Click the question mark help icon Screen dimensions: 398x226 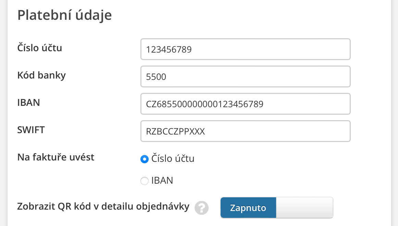pos(201,208)
